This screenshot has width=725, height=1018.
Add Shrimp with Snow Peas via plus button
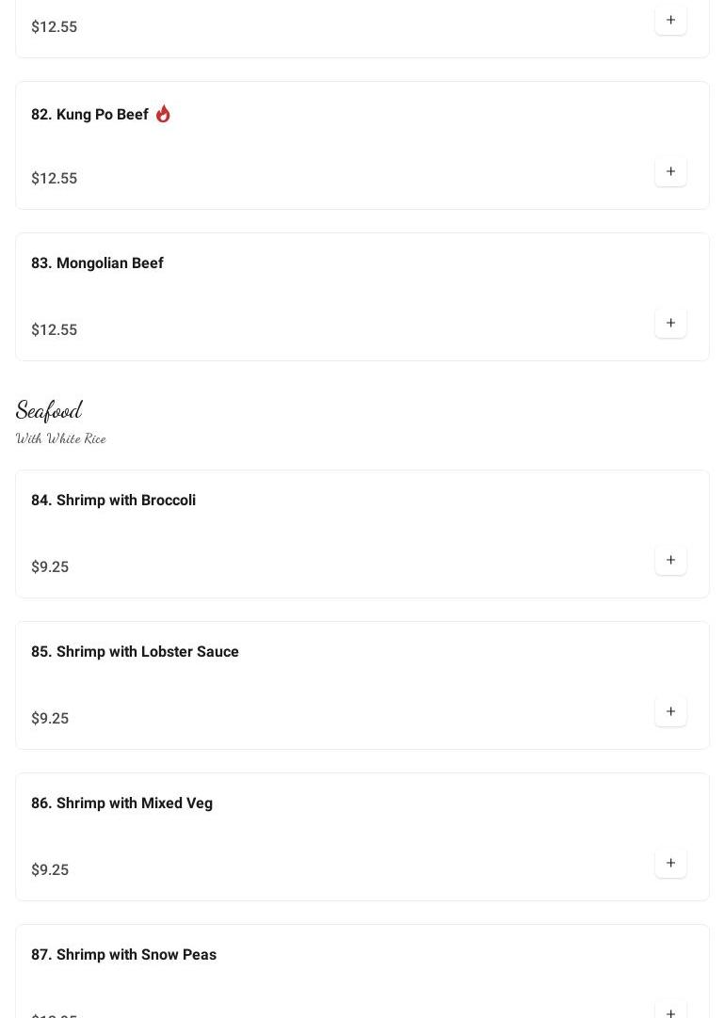point(670,1010)
